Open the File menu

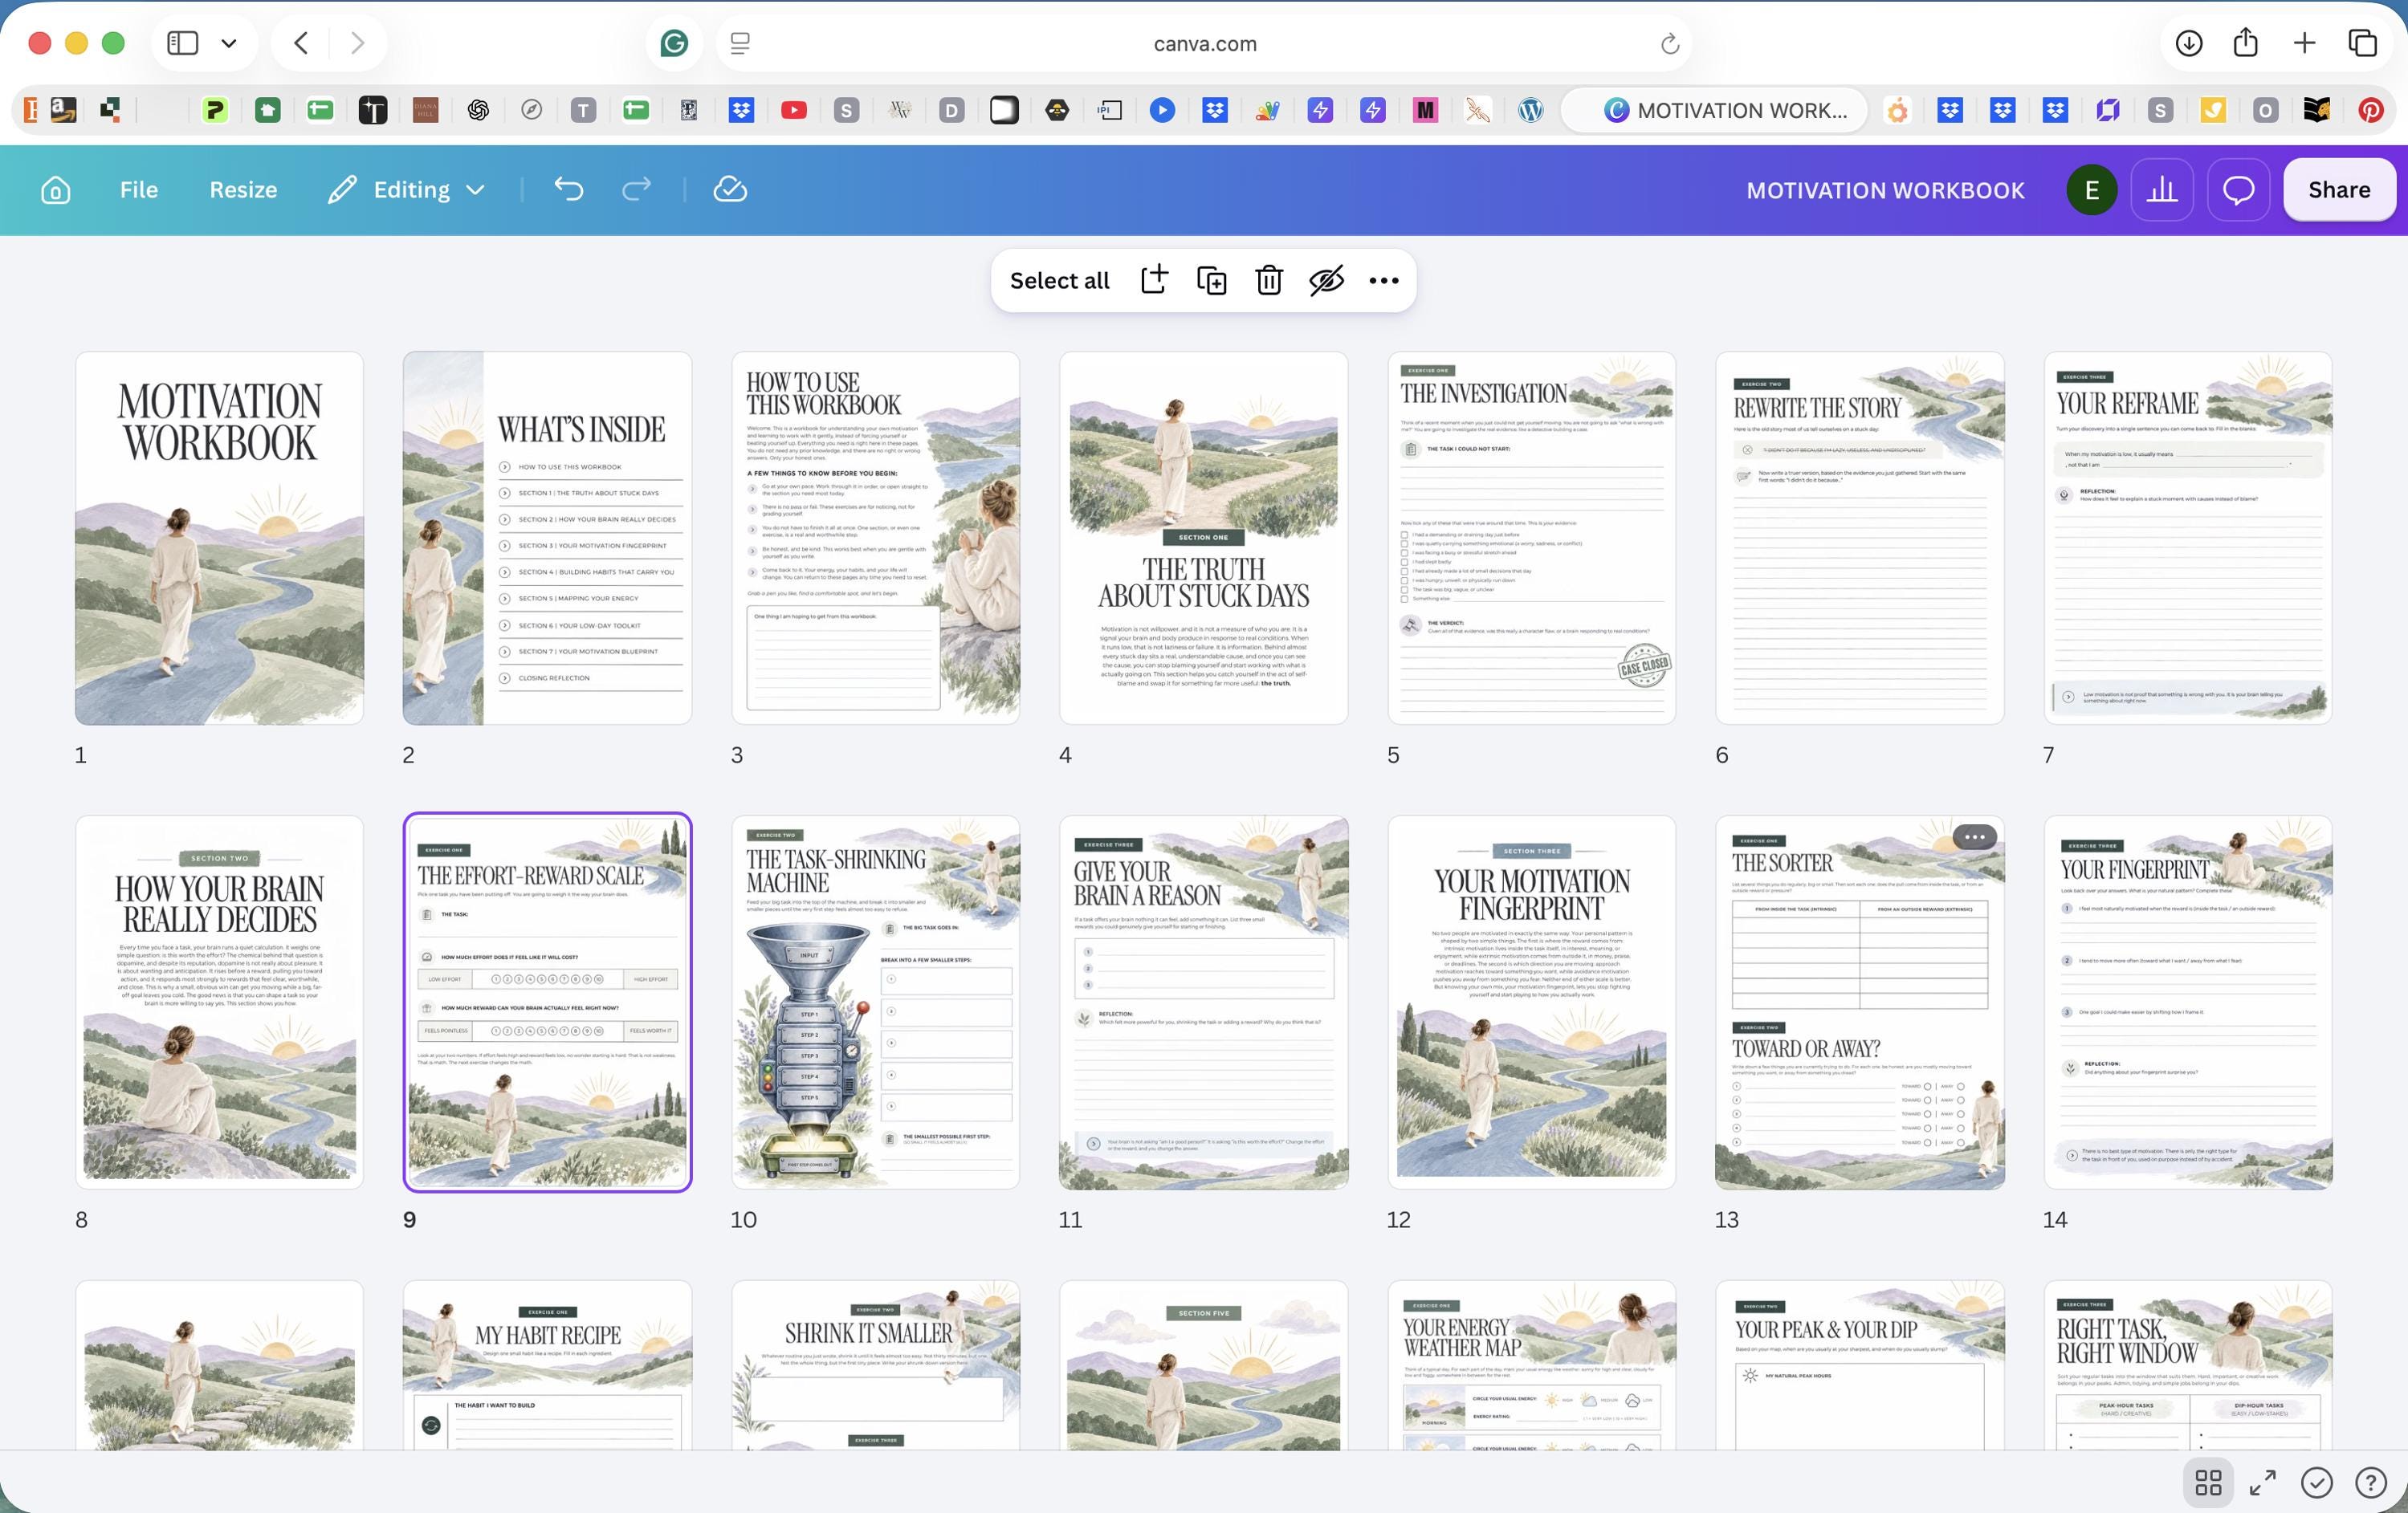pyautogui.click(x=139, y=190)
